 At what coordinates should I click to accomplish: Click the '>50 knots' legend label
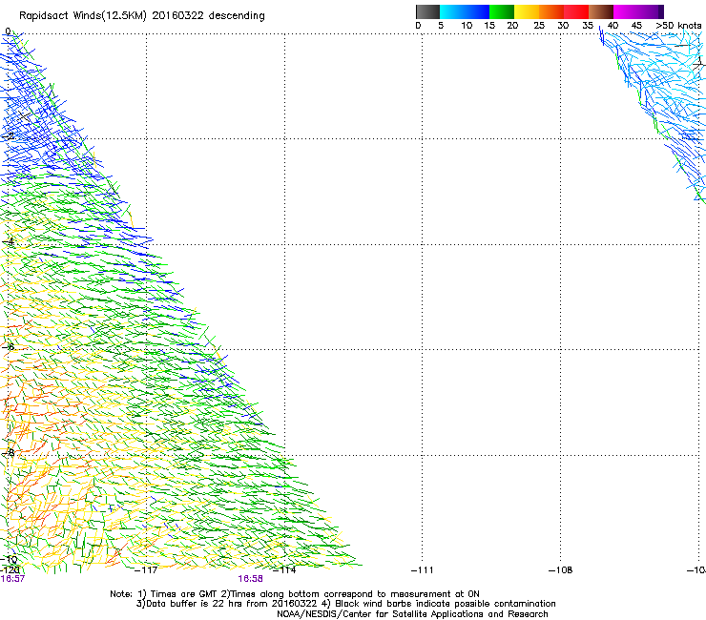[x=678, y=26]
